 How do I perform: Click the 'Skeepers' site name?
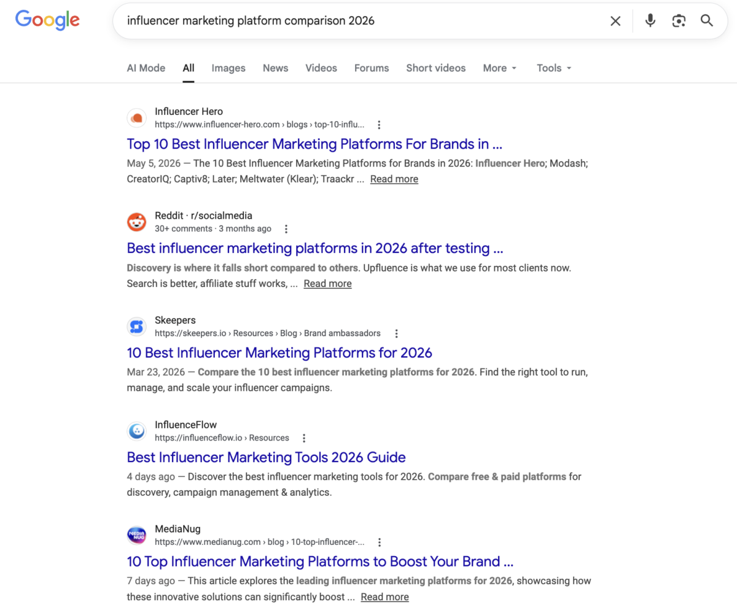click(175, 320)
